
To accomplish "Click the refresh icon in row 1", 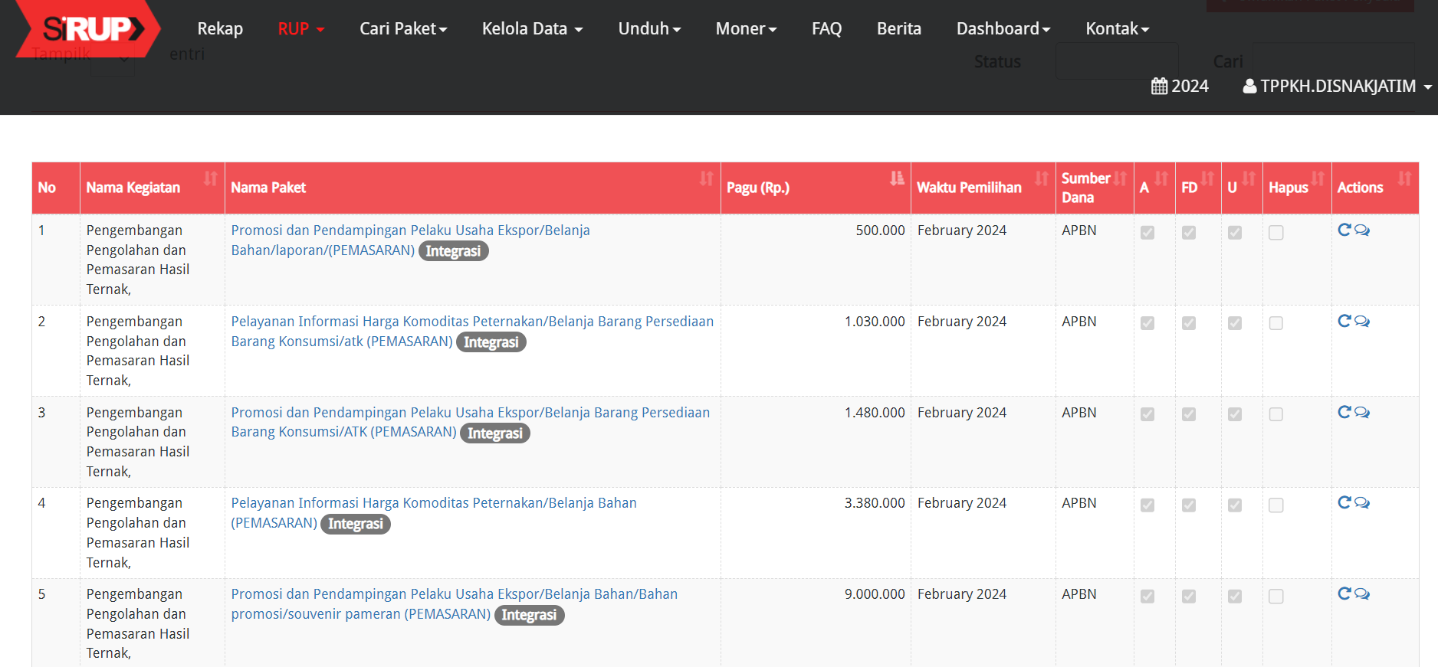I will click(x=1344, y=230).
